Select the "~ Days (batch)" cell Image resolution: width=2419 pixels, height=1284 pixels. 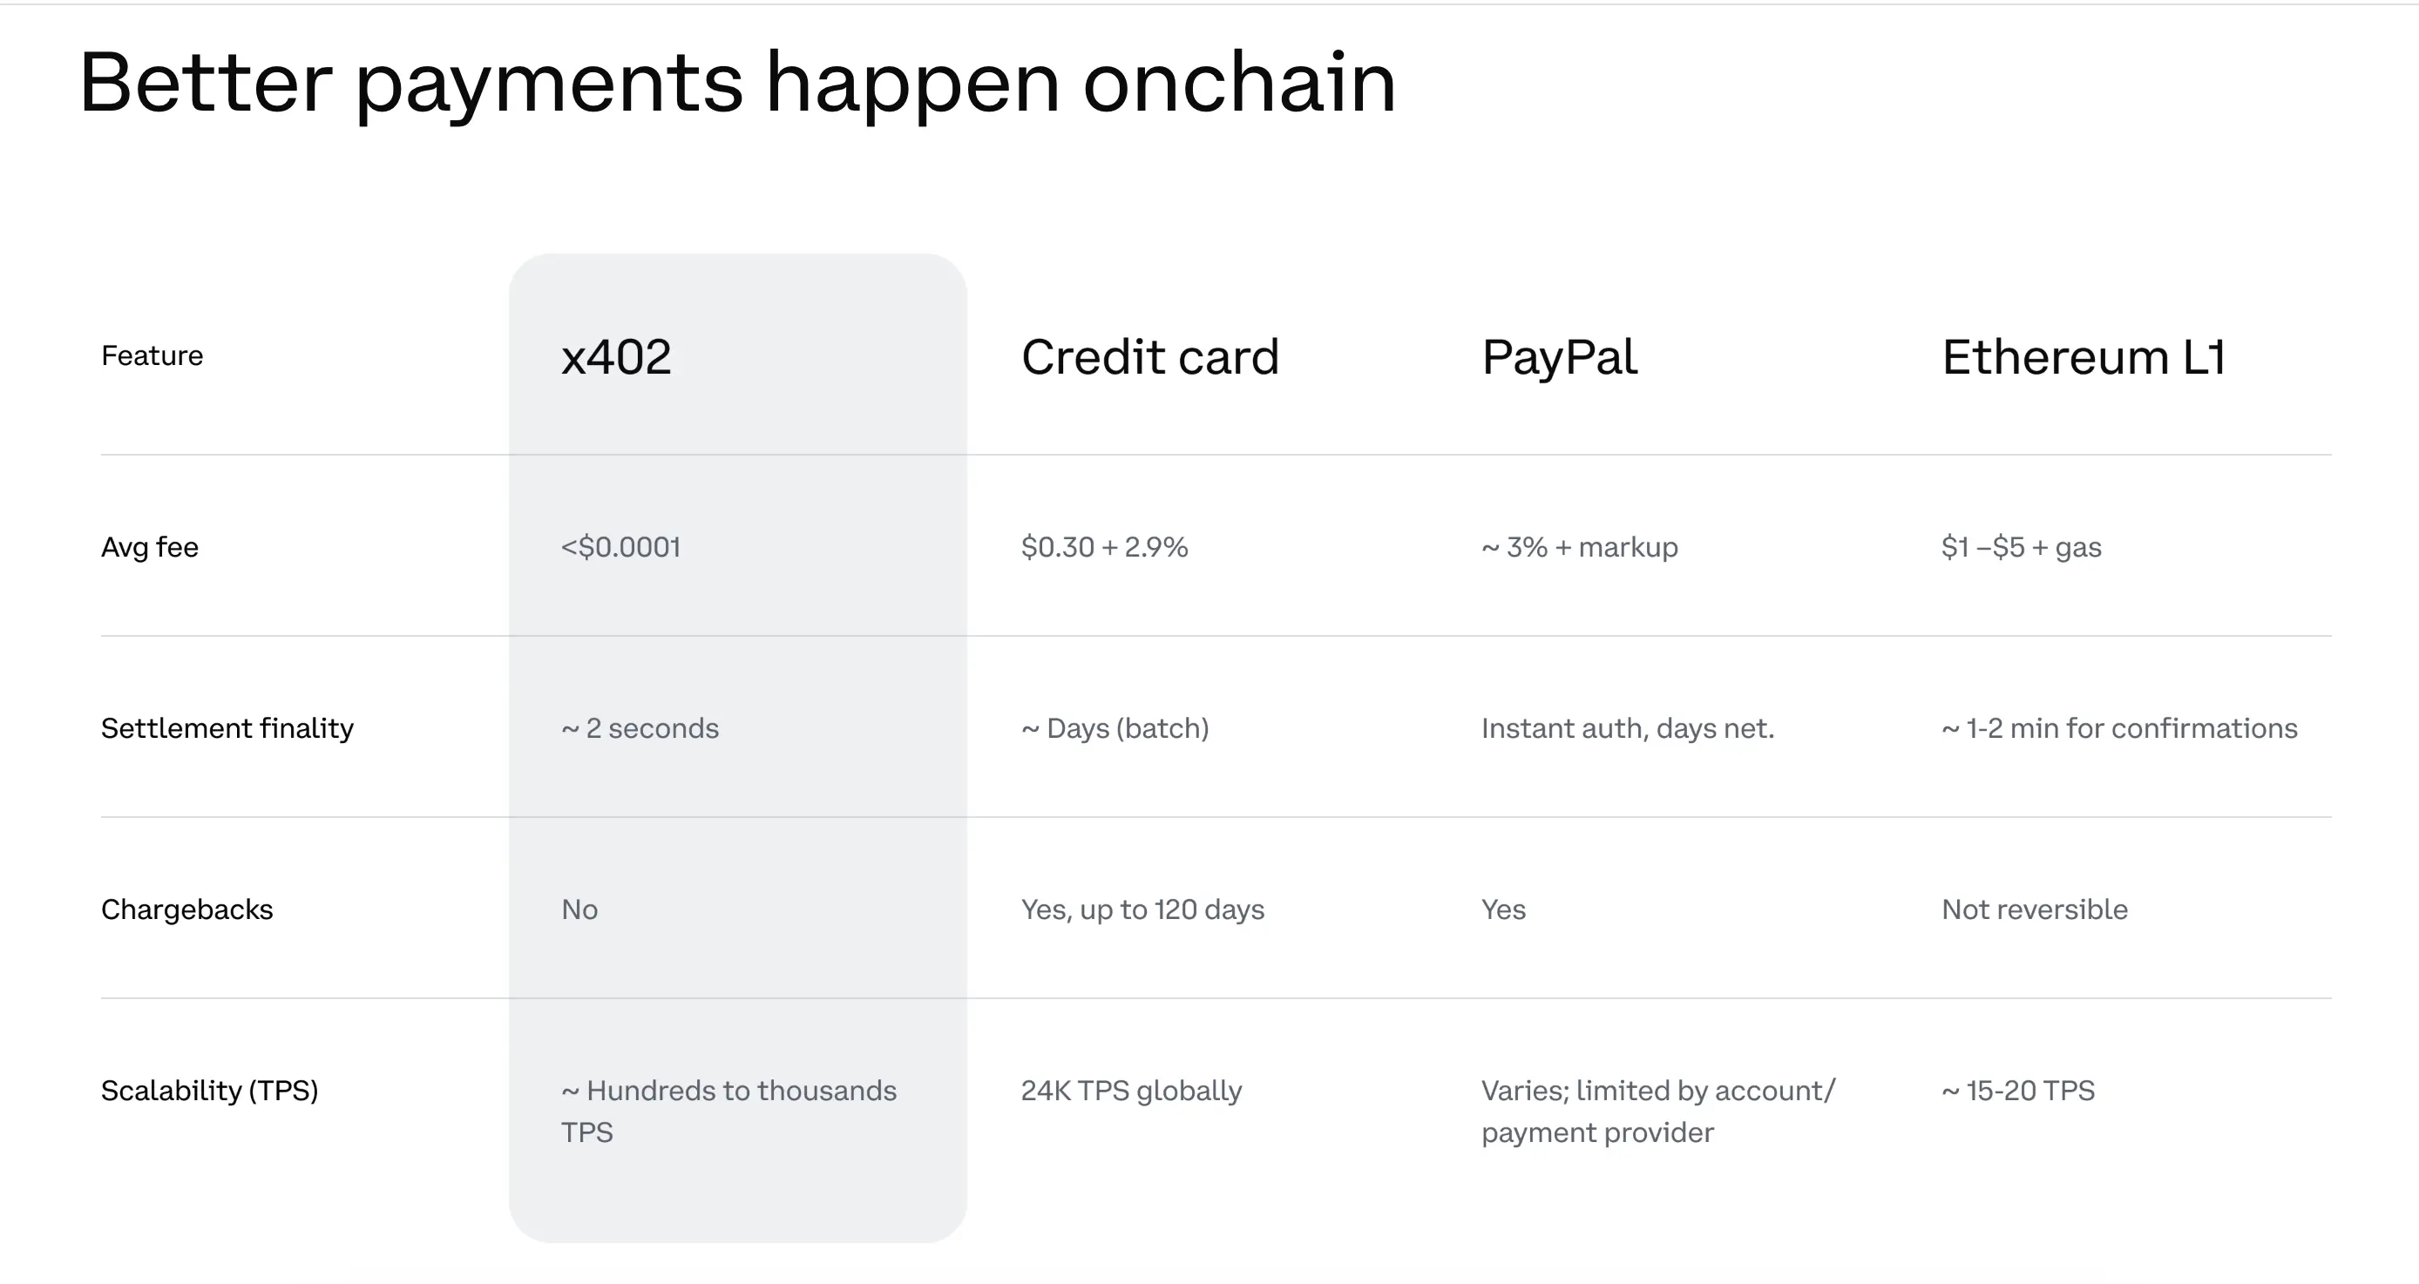click(1115, 728)
